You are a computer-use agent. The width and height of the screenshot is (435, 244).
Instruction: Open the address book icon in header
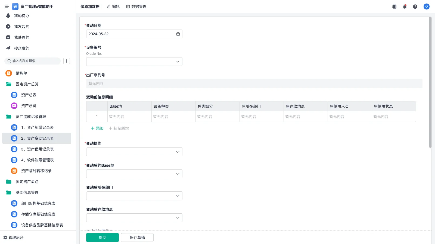[394, 7]
